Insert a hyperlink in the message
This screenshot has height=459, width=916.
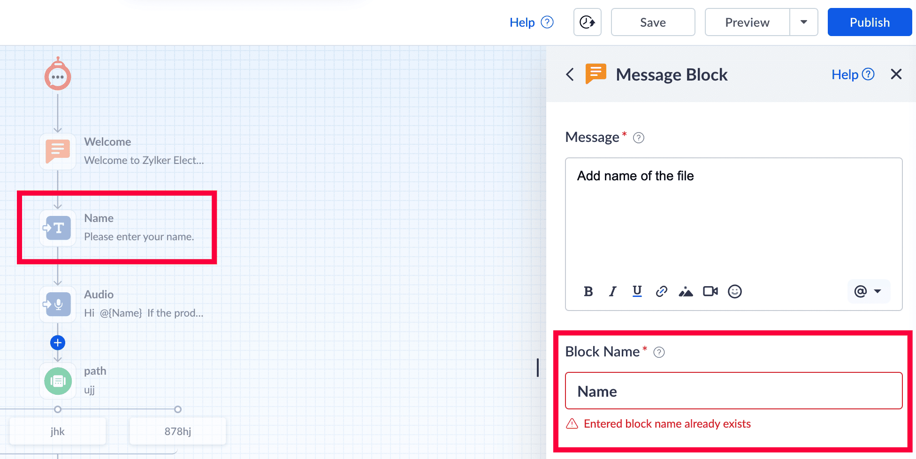(661, 291)
